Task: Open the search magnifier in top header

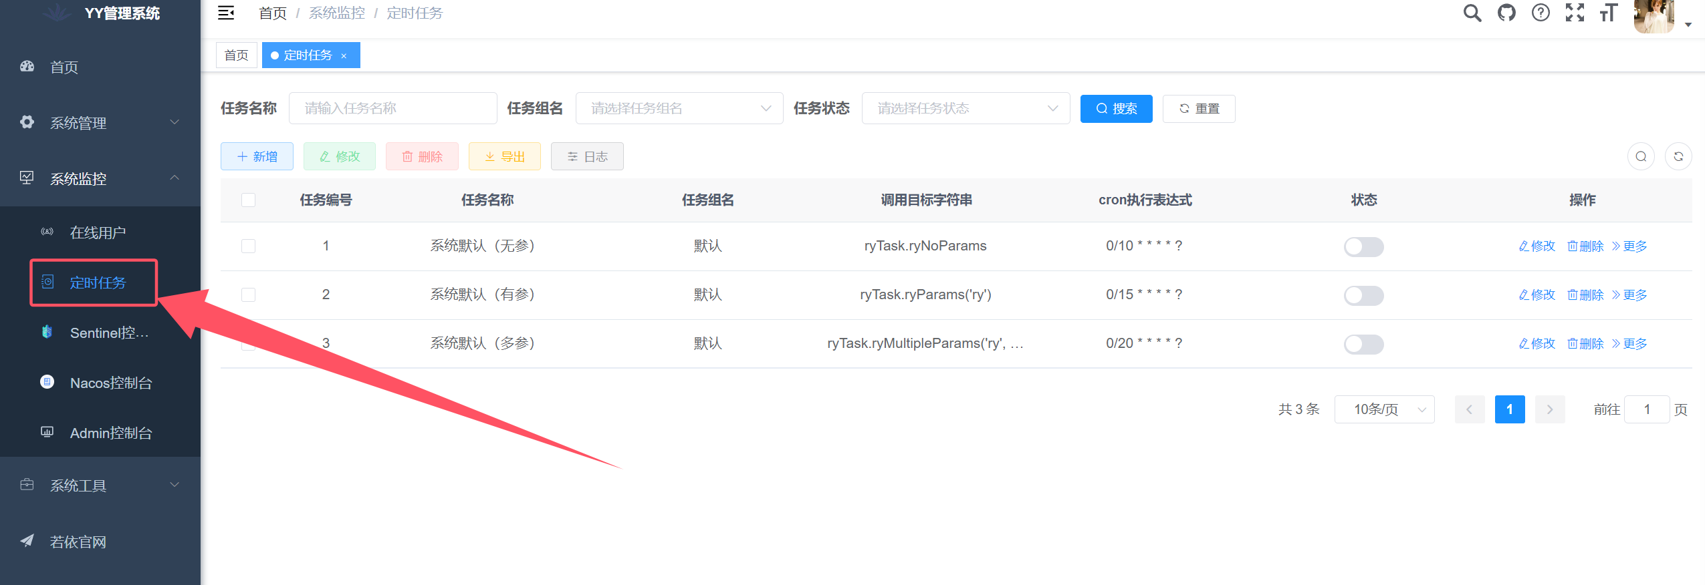Action: point(1472,13)
